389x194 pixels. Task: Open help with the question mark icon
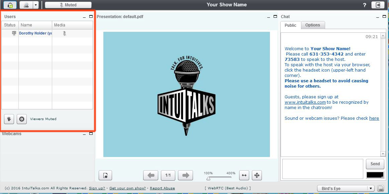click(x=365, y=5)
